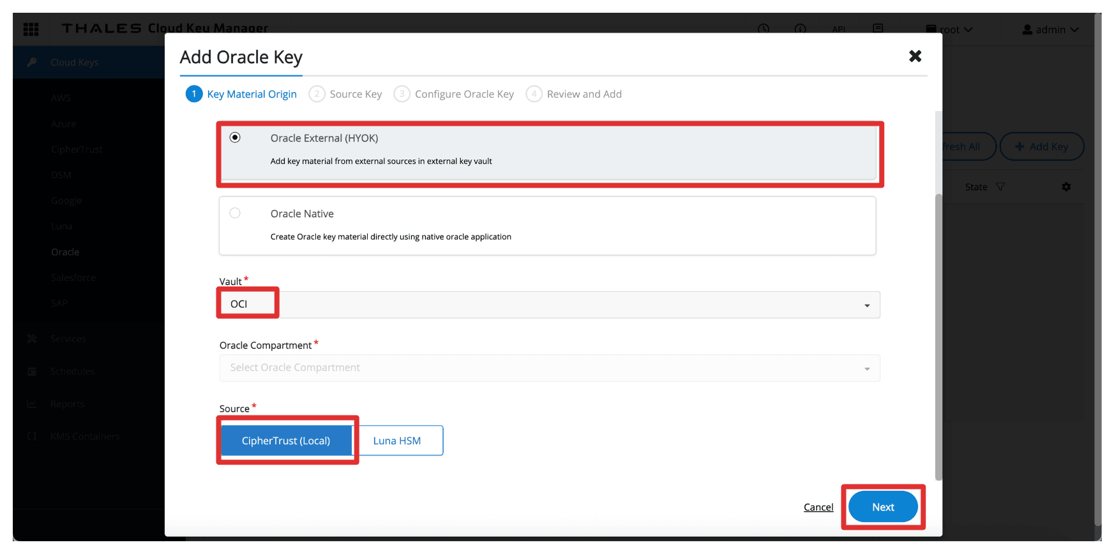Screen dimensions: 1114x554
Task: Click the dialog vertical scrollbar
Action: tap(938, 336)
